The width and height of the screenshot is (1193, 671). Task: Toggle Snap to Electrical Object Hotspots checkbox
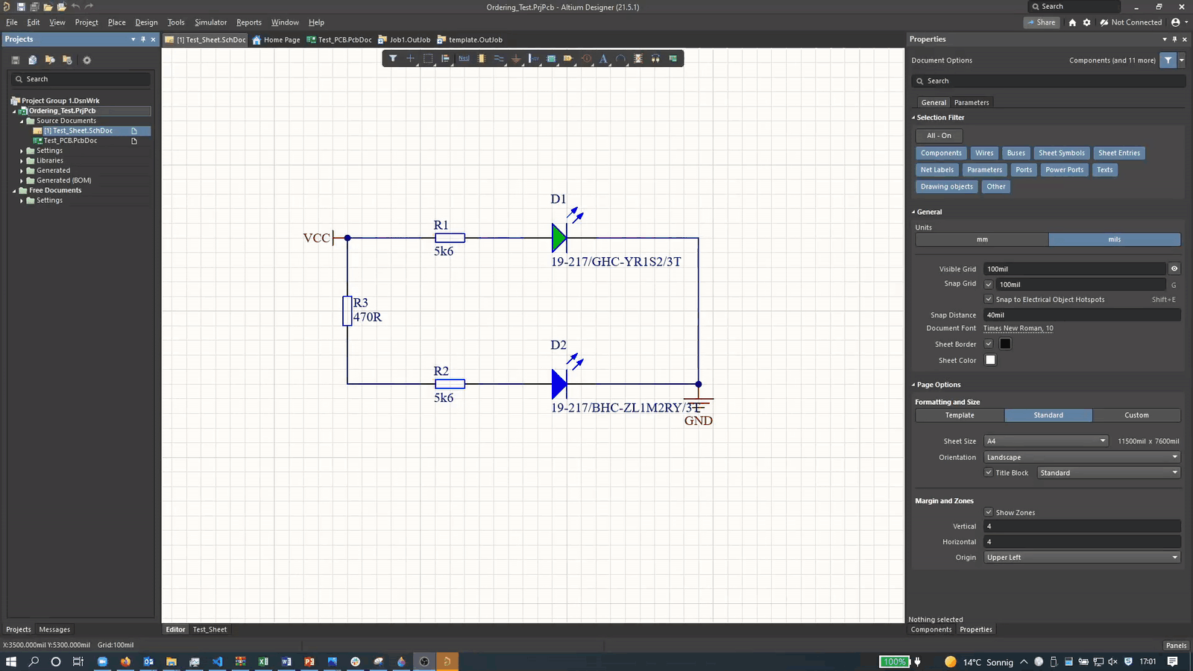tap(989, 300)
